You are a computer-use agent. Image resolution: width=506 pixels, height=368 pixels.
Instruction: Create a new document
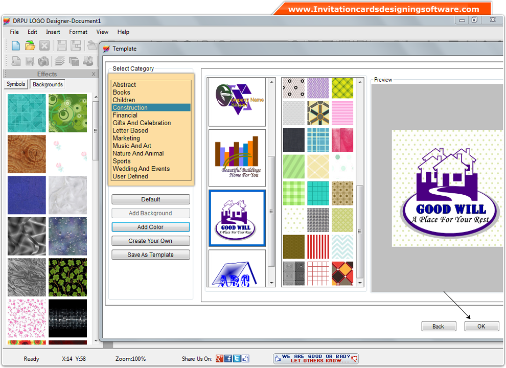pyautogui.click(x=15, y=45)
